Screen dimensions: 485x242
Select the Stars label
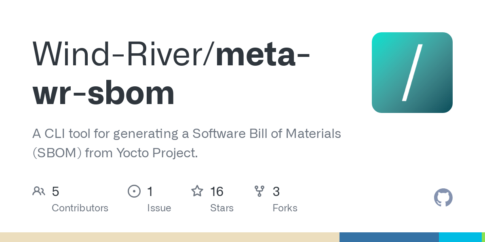pyautogui.click(x=221, y=208)
